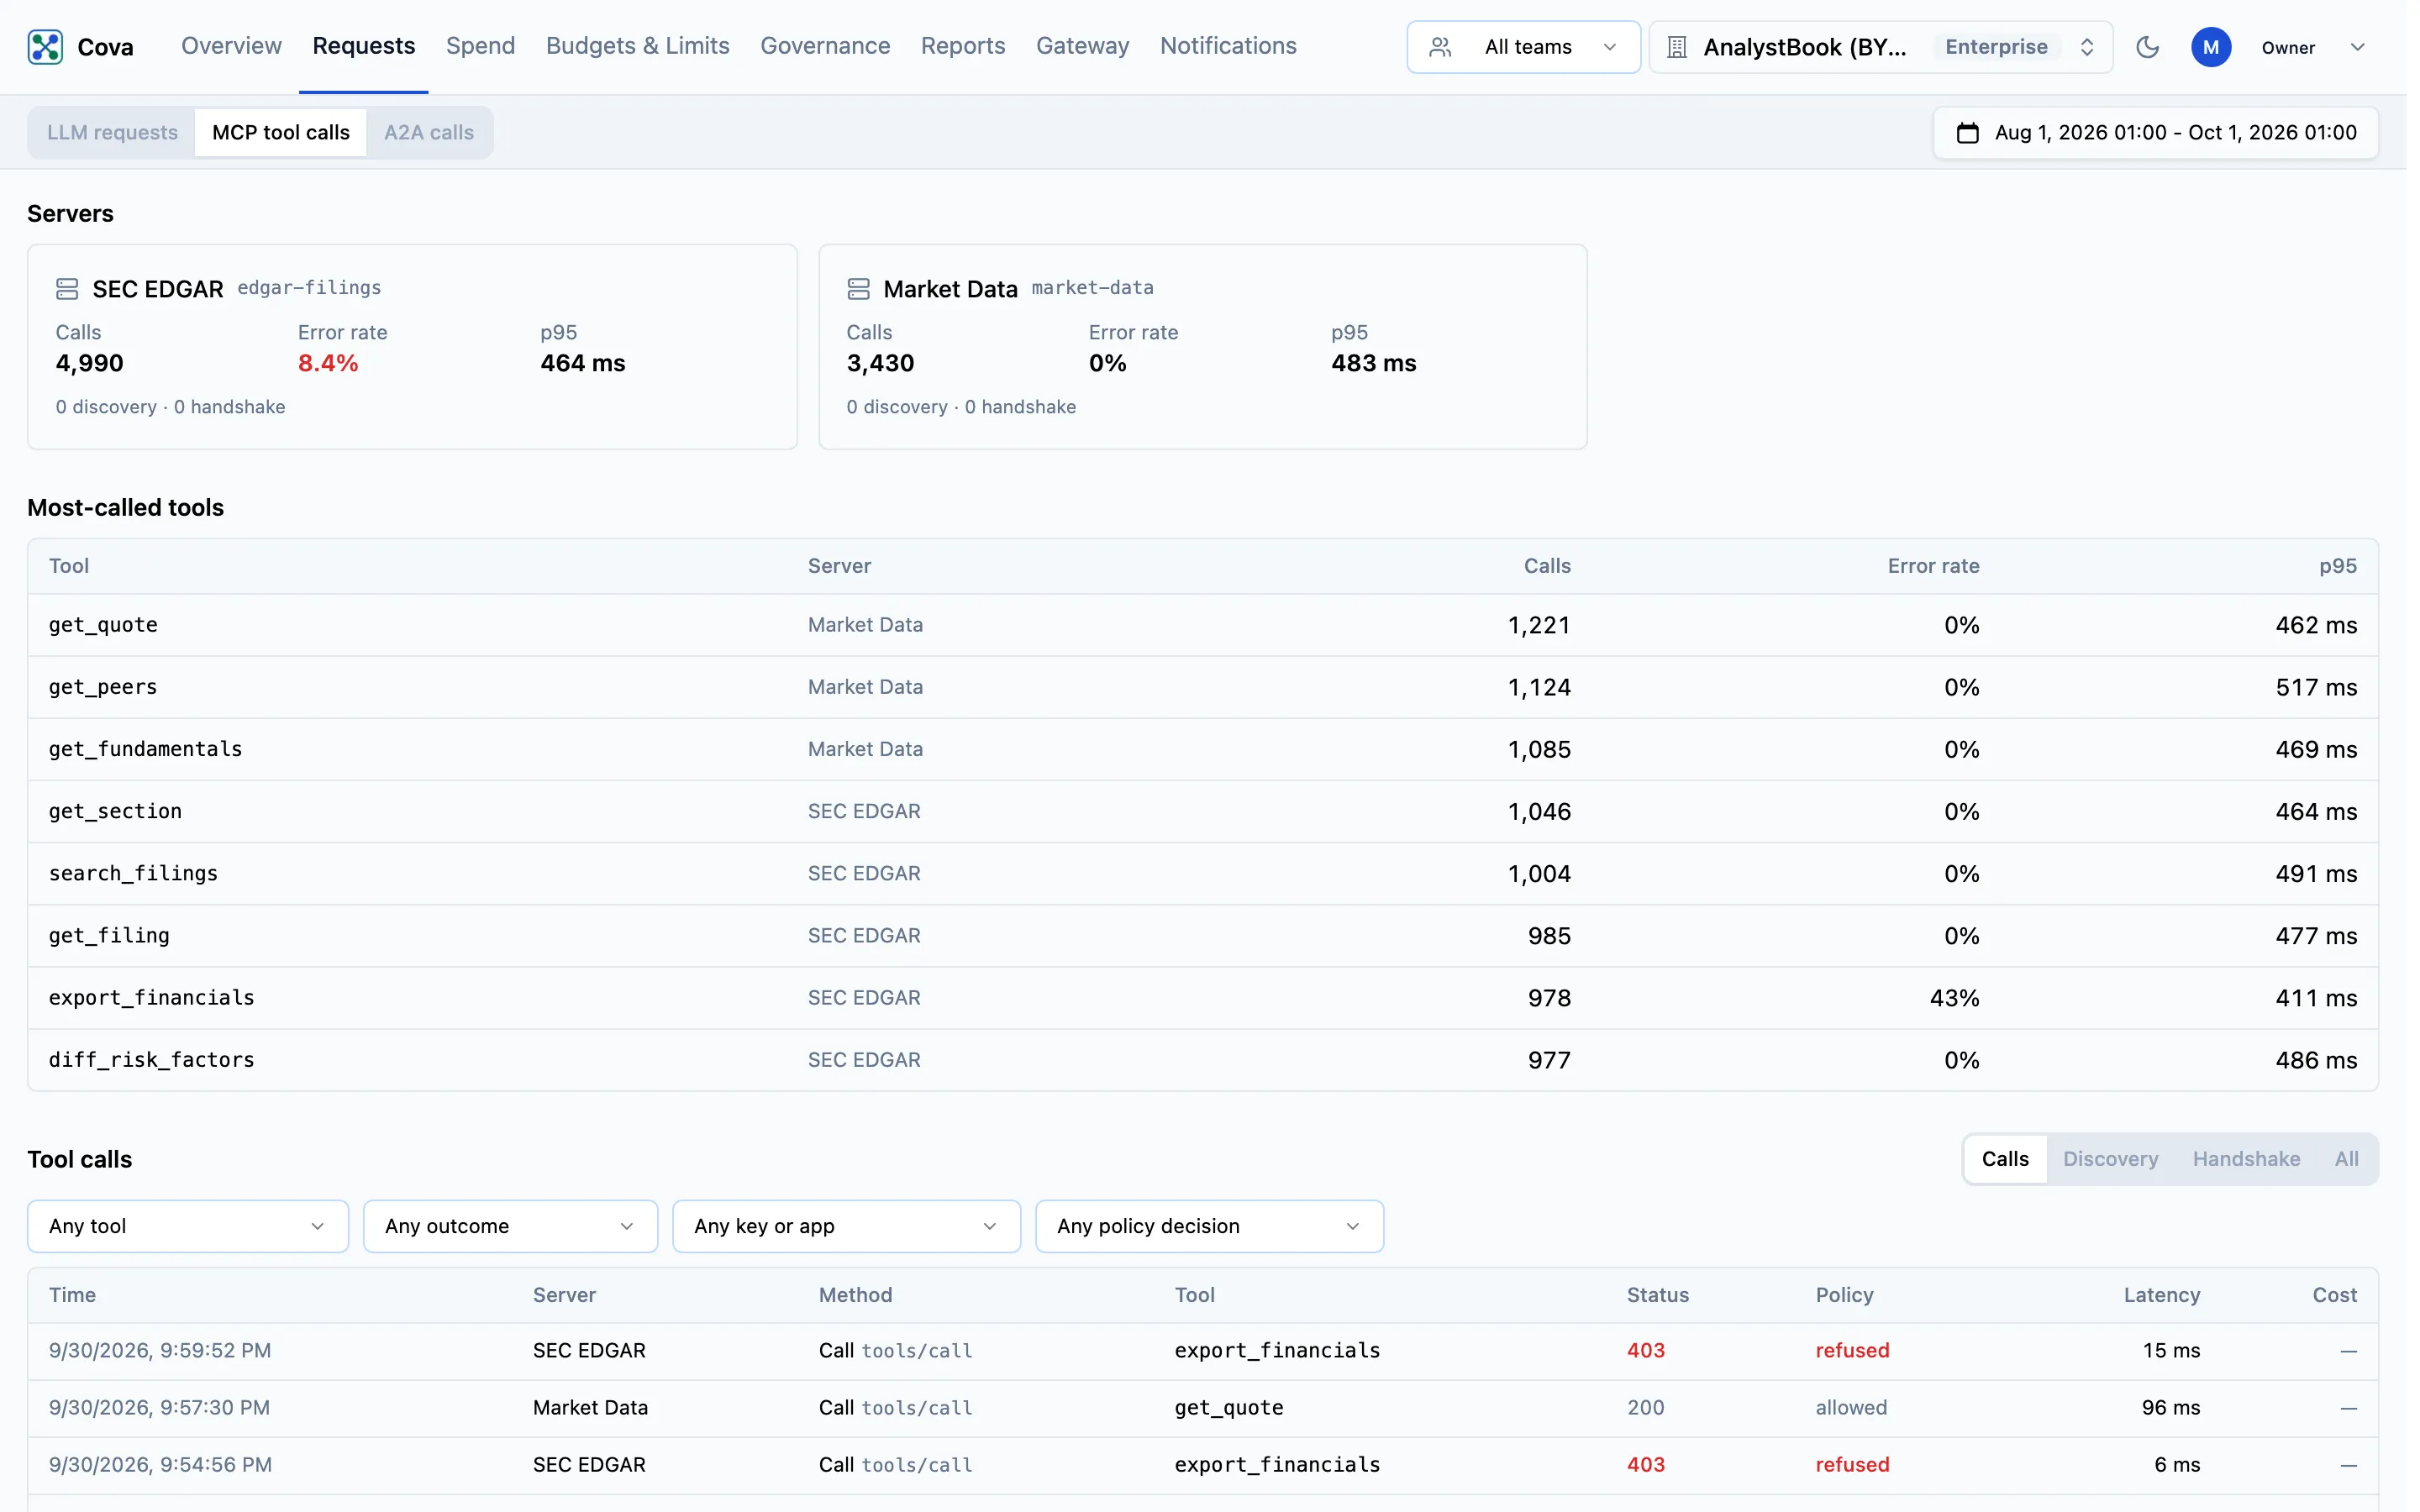Open the Any outcome filter

(x=510, y=1226)
